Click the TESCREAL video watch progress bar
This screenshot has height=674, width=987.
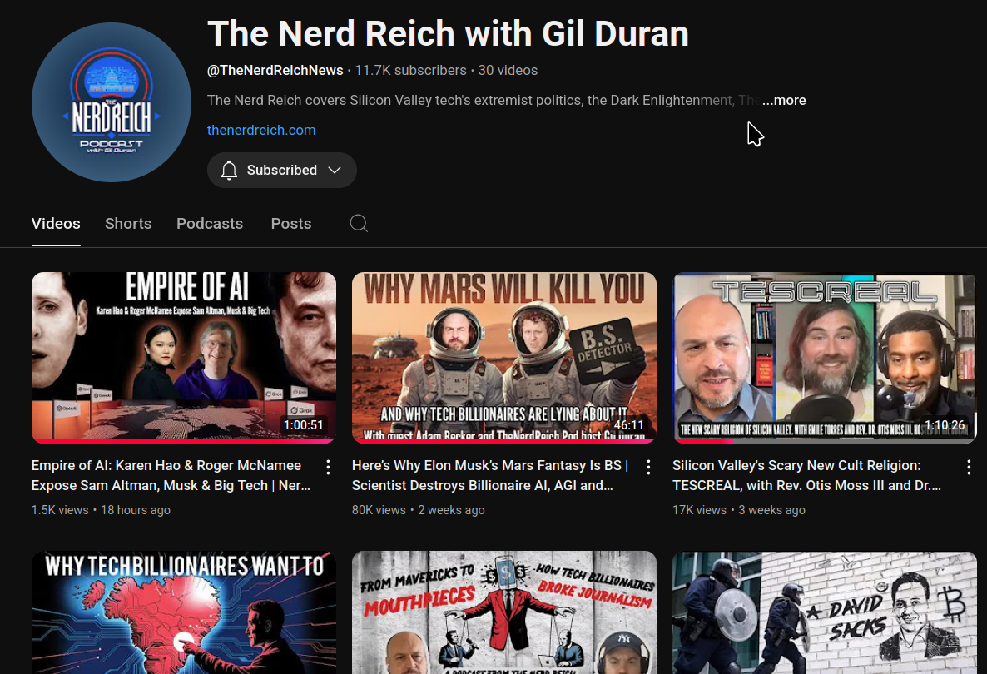(825, 441)
